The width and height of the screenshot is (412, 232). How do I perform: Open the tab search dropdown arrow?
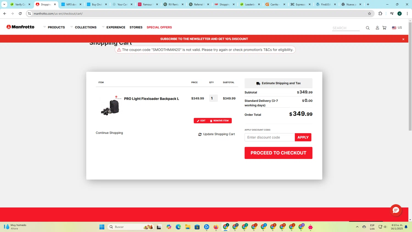coord(4,4)
